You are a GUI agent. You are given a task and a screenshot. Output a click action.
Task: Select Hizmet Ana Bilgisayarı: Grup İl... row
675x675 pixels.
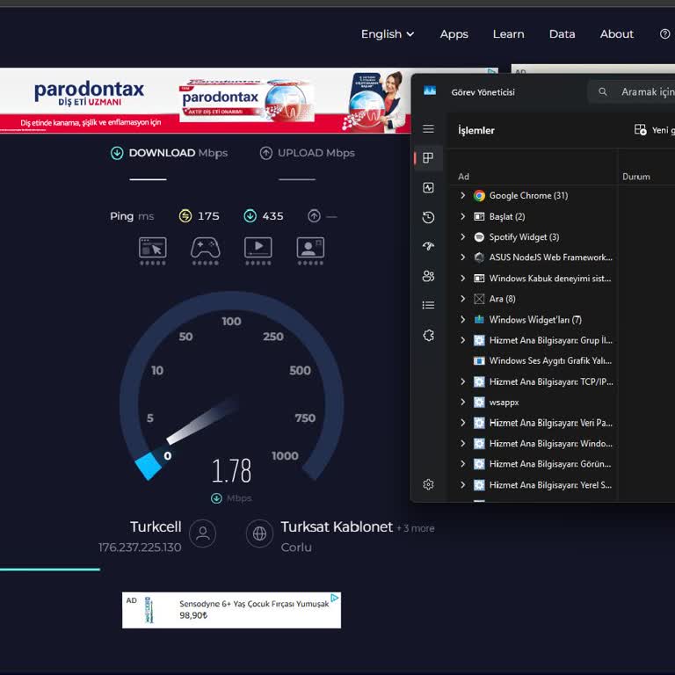point(533,340)
